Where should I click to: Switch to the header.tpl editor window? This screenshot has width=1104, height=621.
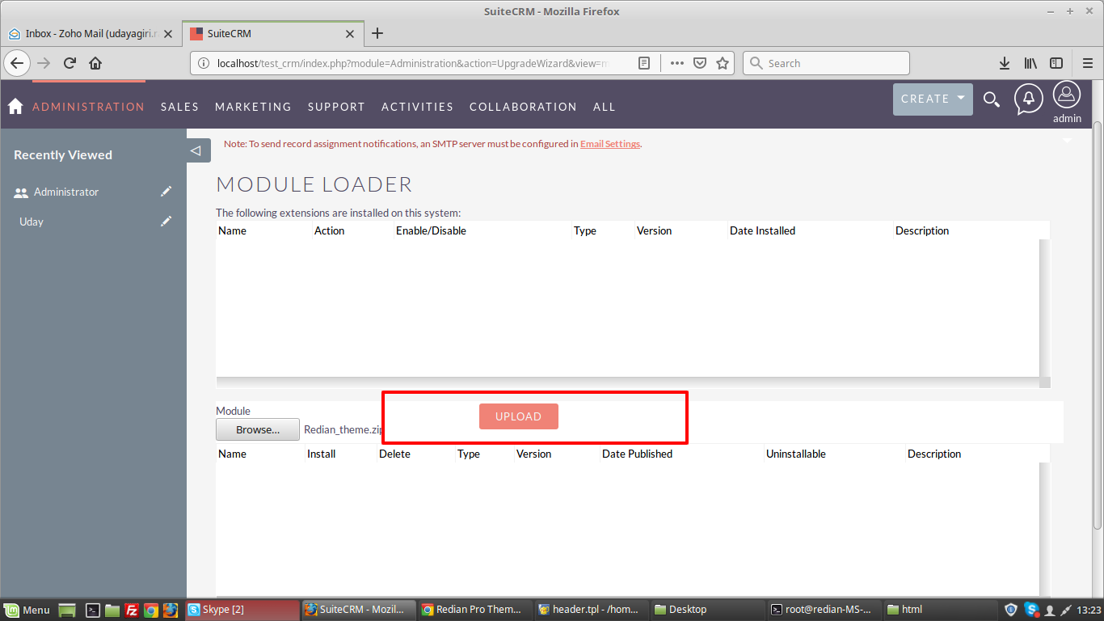pyautogui.click(x=592, y=610)
